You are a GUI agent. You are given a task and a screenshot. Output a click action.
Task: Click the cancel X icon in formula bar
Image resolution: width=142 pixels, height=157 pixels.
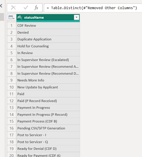click(13, 8)
